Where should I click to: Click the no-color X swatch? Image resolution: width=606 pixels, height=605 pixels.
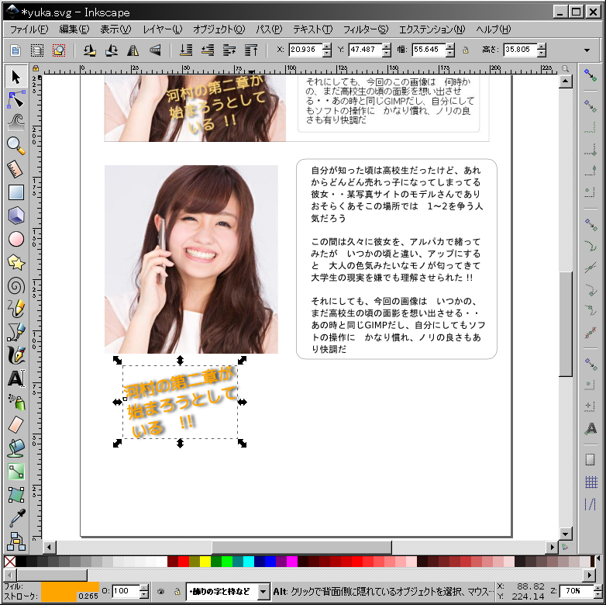point(9,562)
